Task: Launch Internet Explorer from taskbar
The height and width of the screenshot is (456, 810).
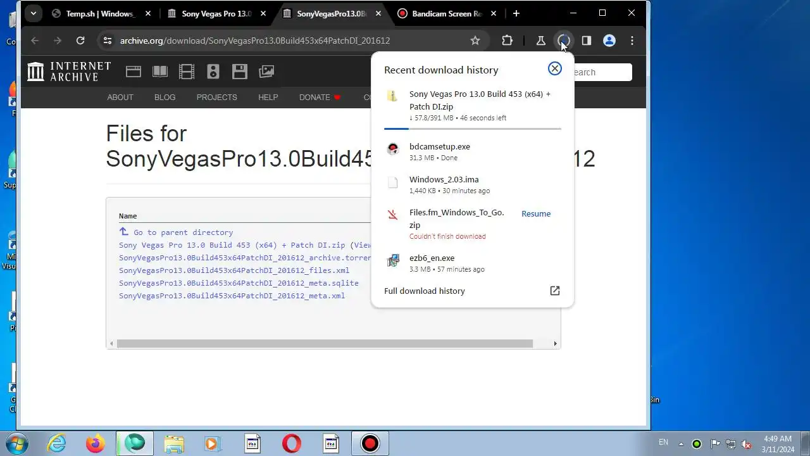Action: (56, 443)
